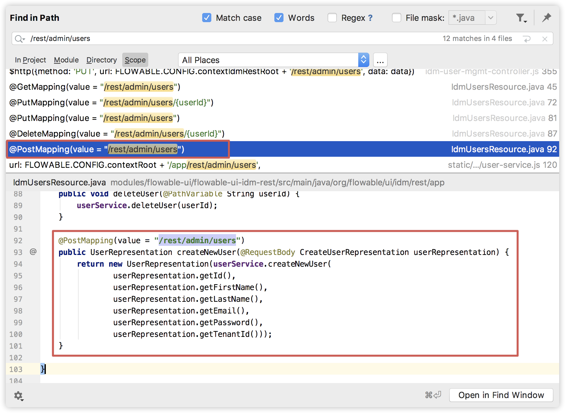Click the search magnifier history icon
This screenshot has height=413, width=565.
tap(20, 39)
